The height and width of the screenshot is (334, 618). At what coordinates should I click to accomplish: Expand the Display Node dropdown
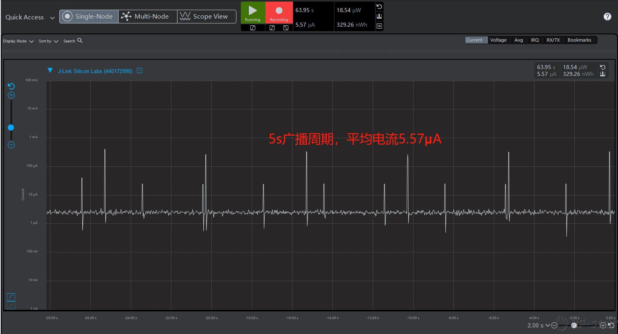click(18, 41)
